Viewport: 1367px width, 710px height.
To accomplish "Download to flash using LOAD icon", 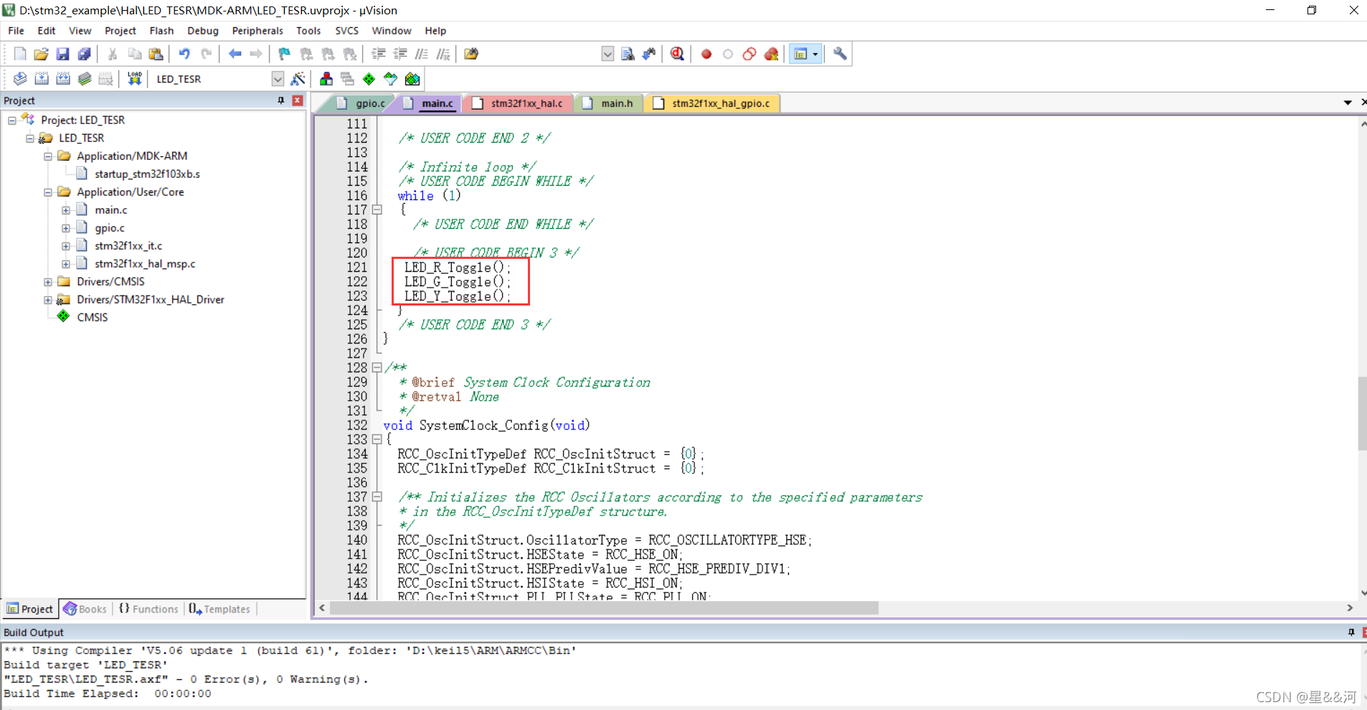I will [x=134, y=79].
